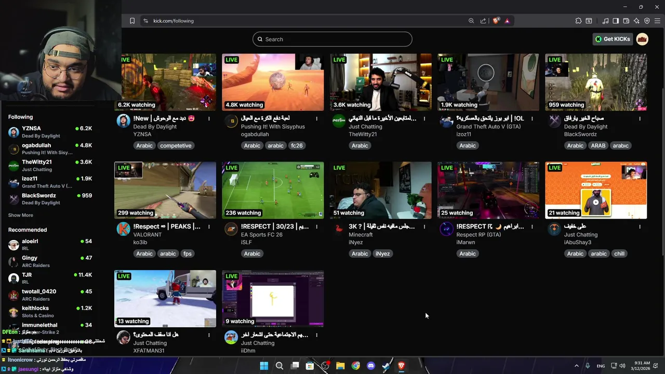
Task: Open three-dot menu on iSLF stream card
Action: point(316,226)
